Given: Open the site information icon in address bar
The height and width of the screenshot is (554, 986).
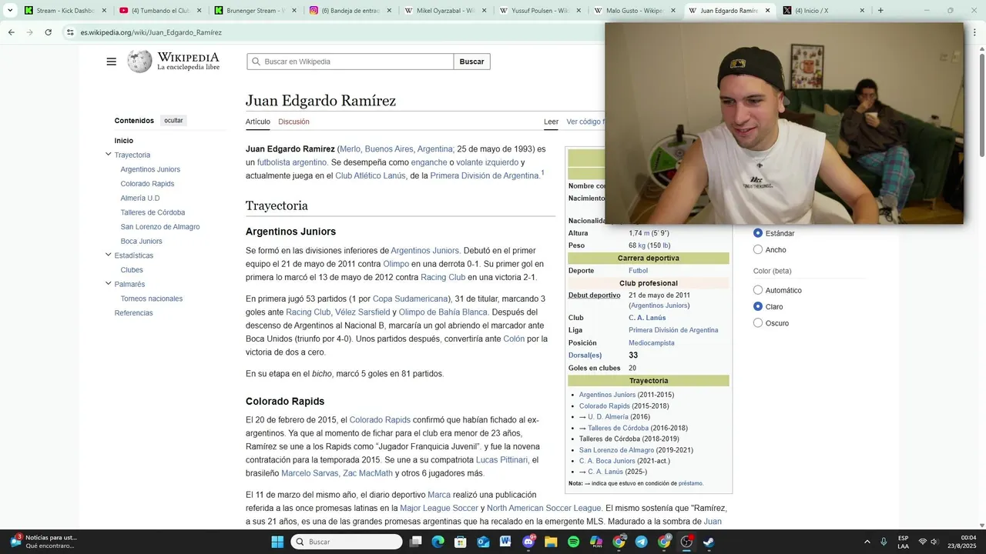Looking at the screenshot, I should point(70,32).
